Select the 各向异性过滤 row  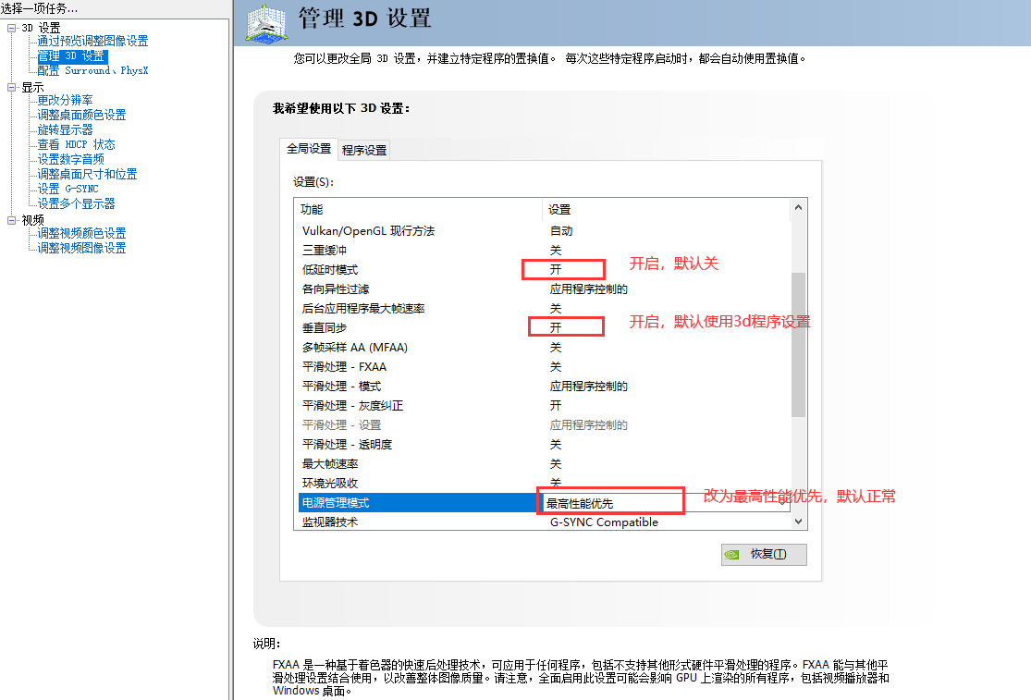[x=545, y=289]
